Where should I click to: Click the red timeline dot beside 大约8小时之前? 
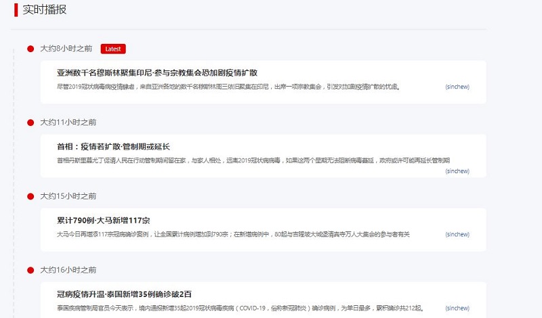(30, 49)
